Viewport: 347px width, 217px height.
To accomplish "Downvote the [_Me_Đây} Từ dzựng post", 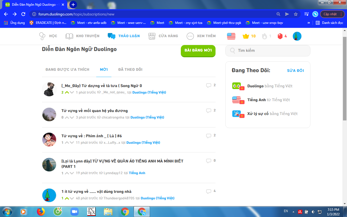I will [72, 92].
